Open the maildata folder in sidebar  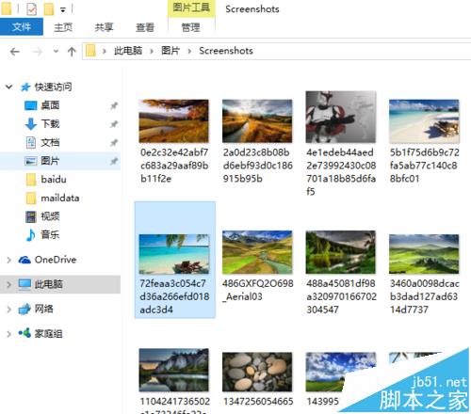[59, 198]
